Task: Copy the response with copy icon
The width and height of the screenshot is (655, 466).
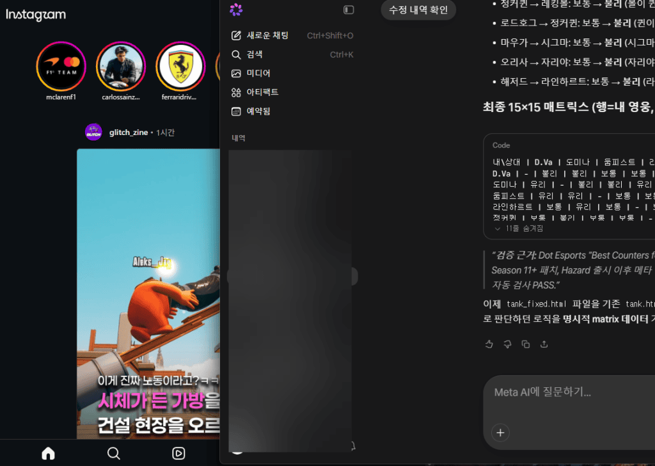Action: coord(526,344)
